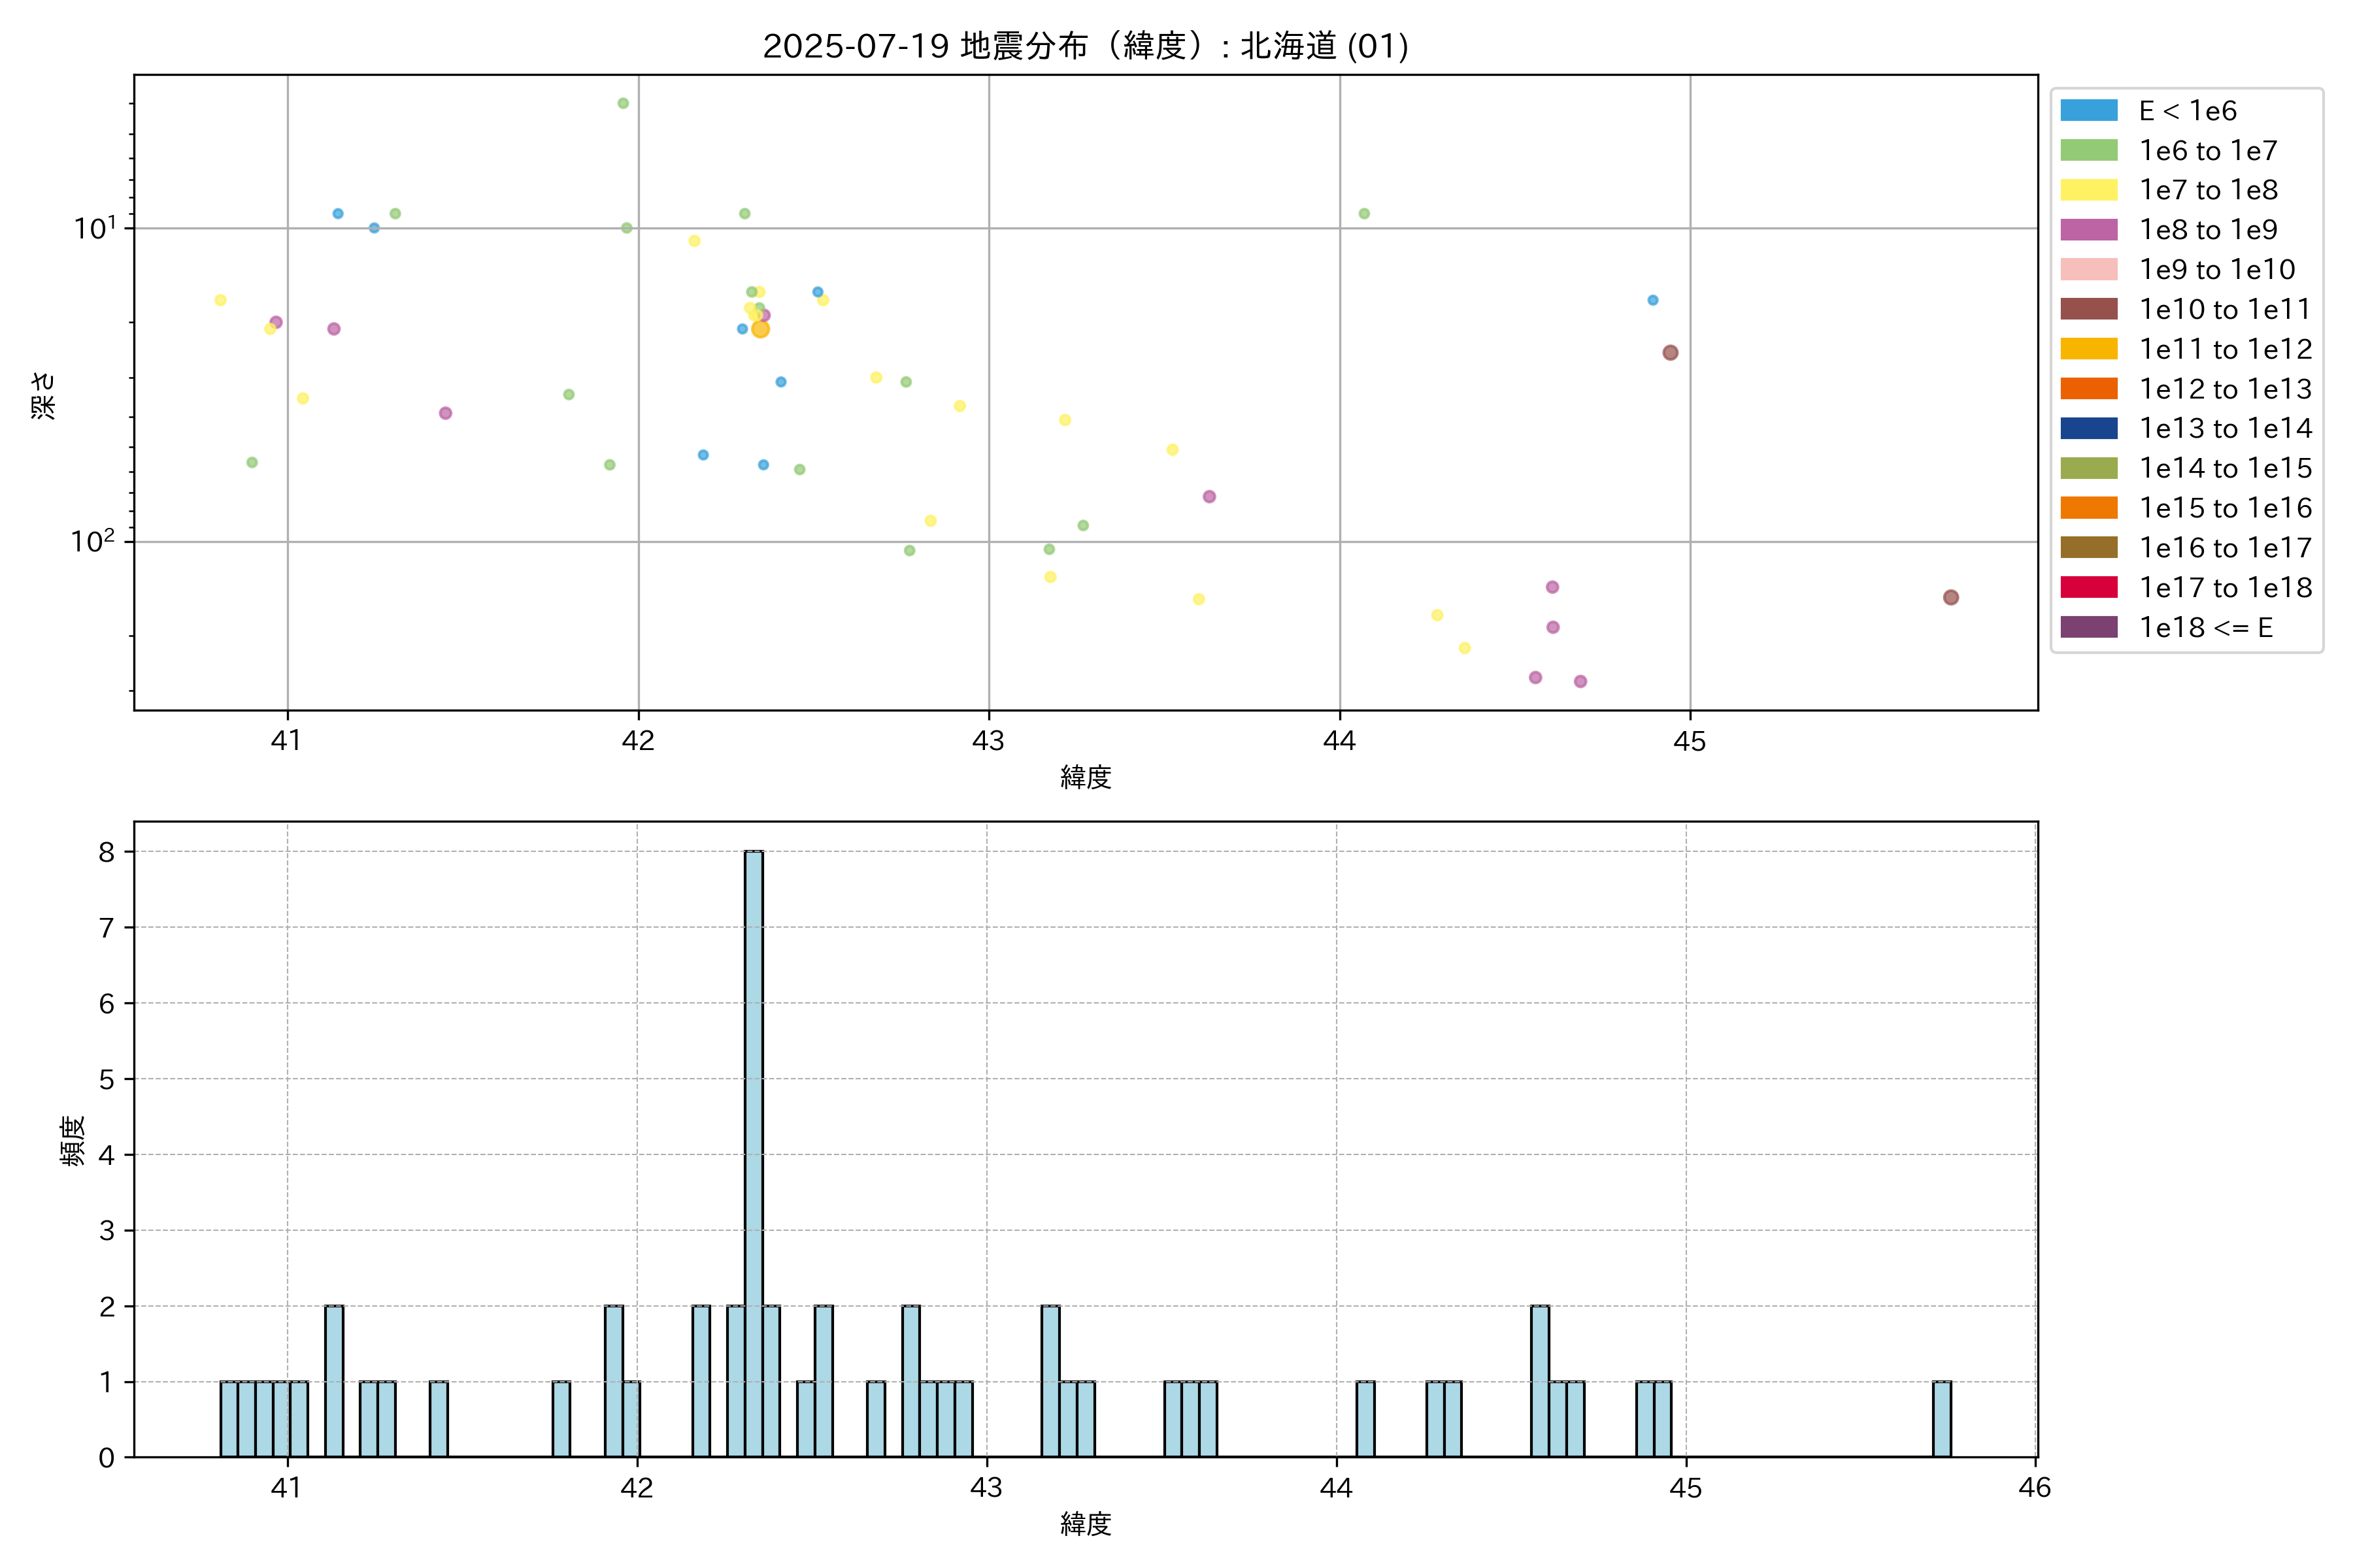Viewport: 2353px width, 1568px height.
Task: Click the rightmost histogram bar near 45.7
Action: pos(1941,1418)
